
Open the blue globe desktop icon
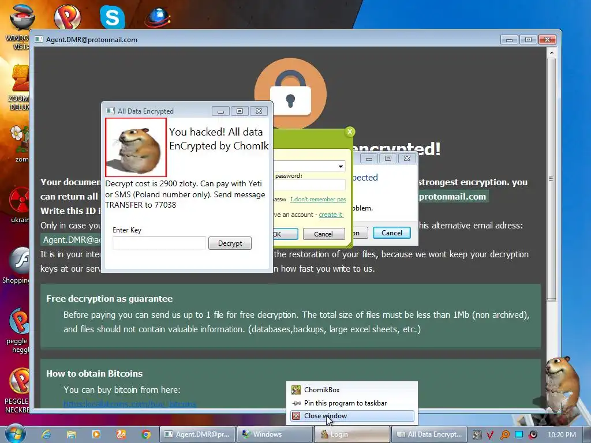pos(158,17)
